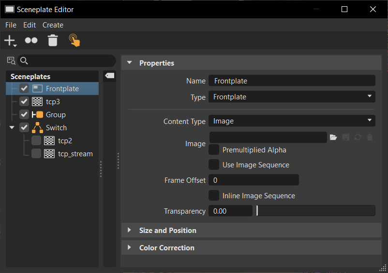388x273 pixels.
Task: Click the duplicate sceneplate icon
Action: (31, 41)
